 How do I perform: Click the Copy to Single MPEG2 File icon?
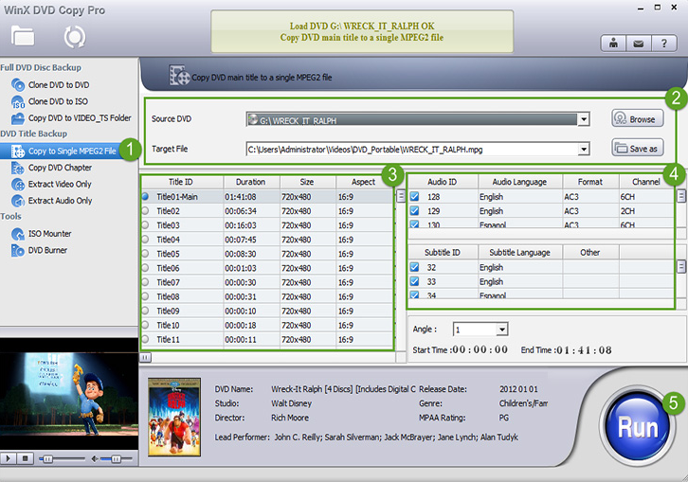18,152
